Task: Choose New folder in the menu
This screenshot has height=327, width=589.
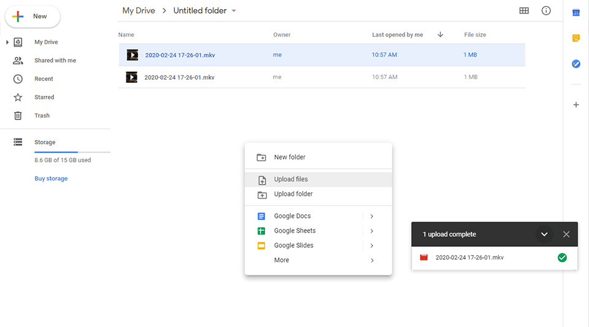Action: 290,157
